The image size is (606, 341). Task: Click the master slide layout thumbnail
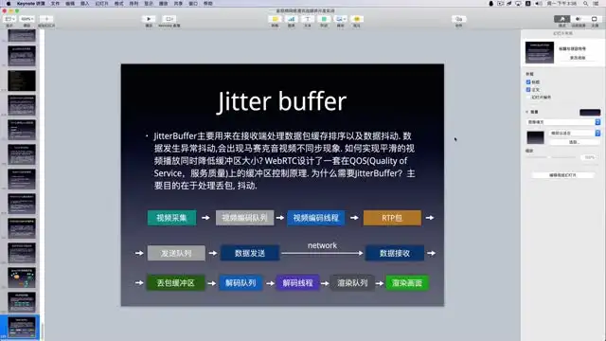(540, 52)
